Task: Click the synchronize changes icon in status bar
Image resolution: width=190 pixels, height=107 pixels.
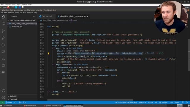Action: click(15, 103)
